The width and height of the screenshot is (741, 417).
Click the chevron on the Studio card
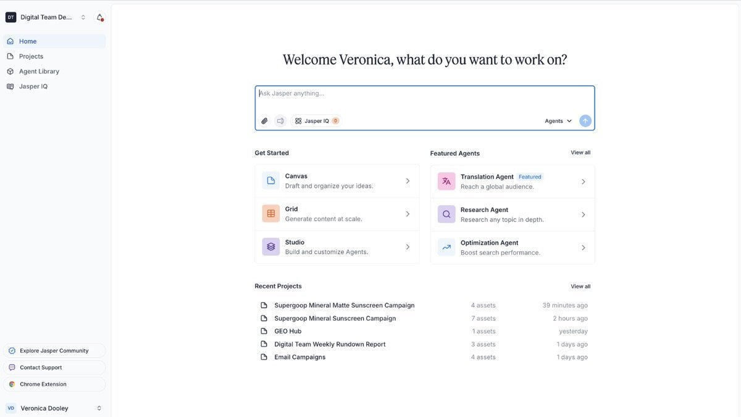(408, 247)
